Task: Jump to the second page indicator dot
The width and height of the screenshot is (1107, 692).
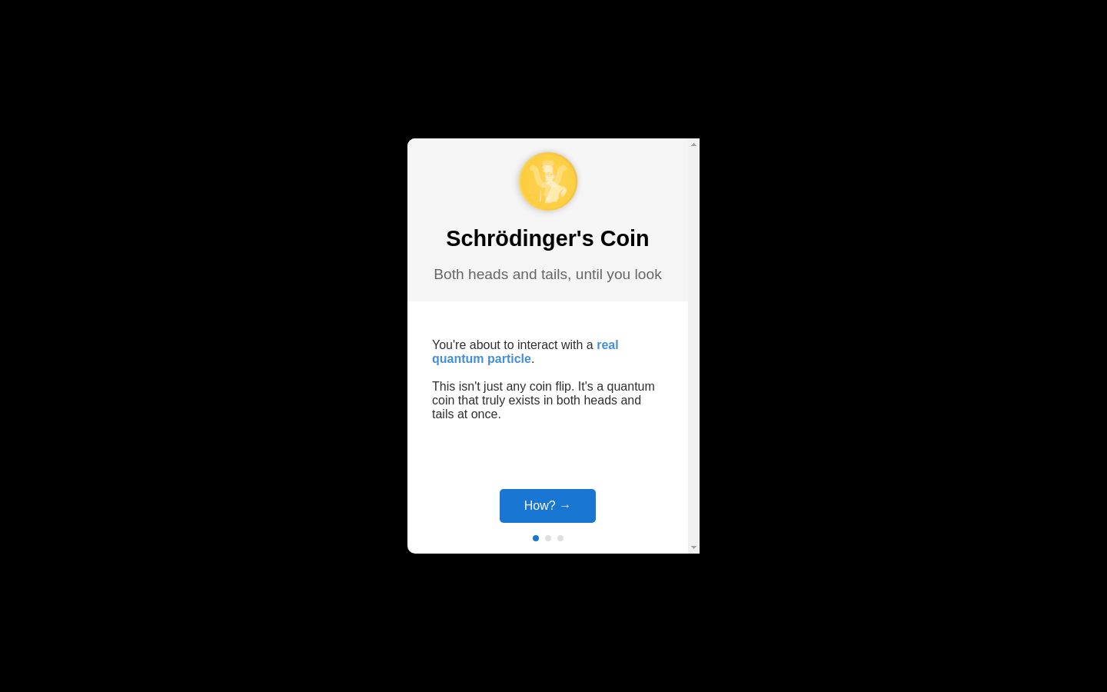Action: [x=548, y=538]
